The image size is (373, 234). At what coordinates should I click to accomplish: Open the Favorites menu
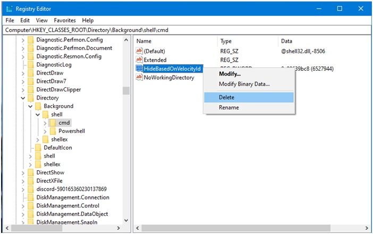[64, 20]
